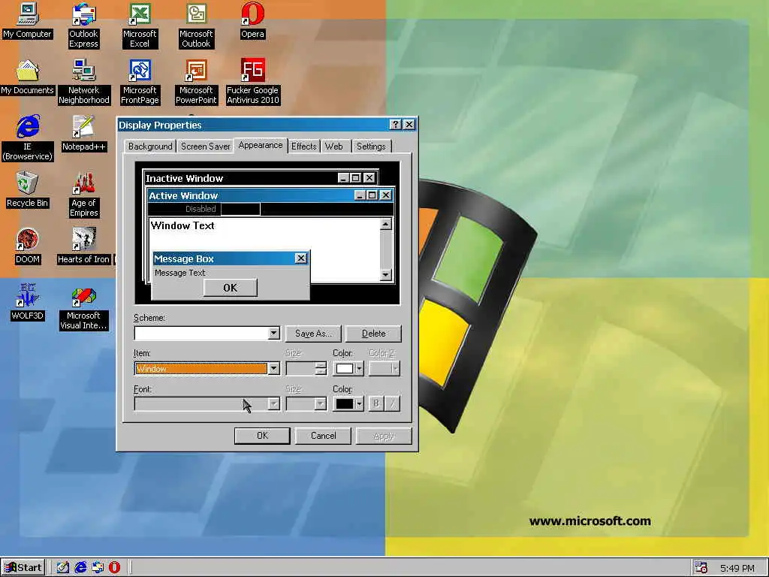Click the Show Desktop quick launch icon
Screen dimensions: 769x577
tap(62, 568)
